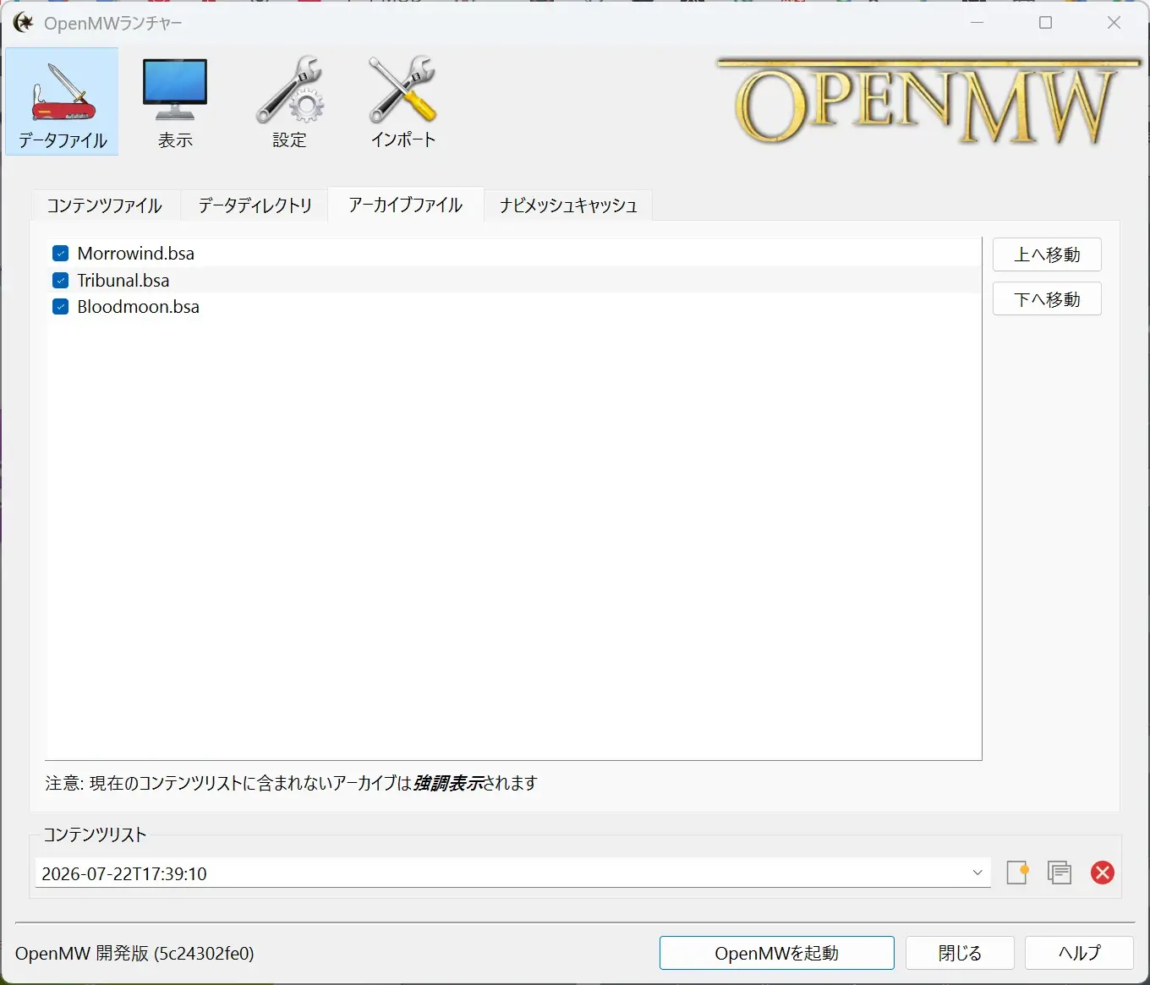Screen dimensions: 1150x985
Task: Launch the game with OpenMWを起動
Action: tap(777, 953)
